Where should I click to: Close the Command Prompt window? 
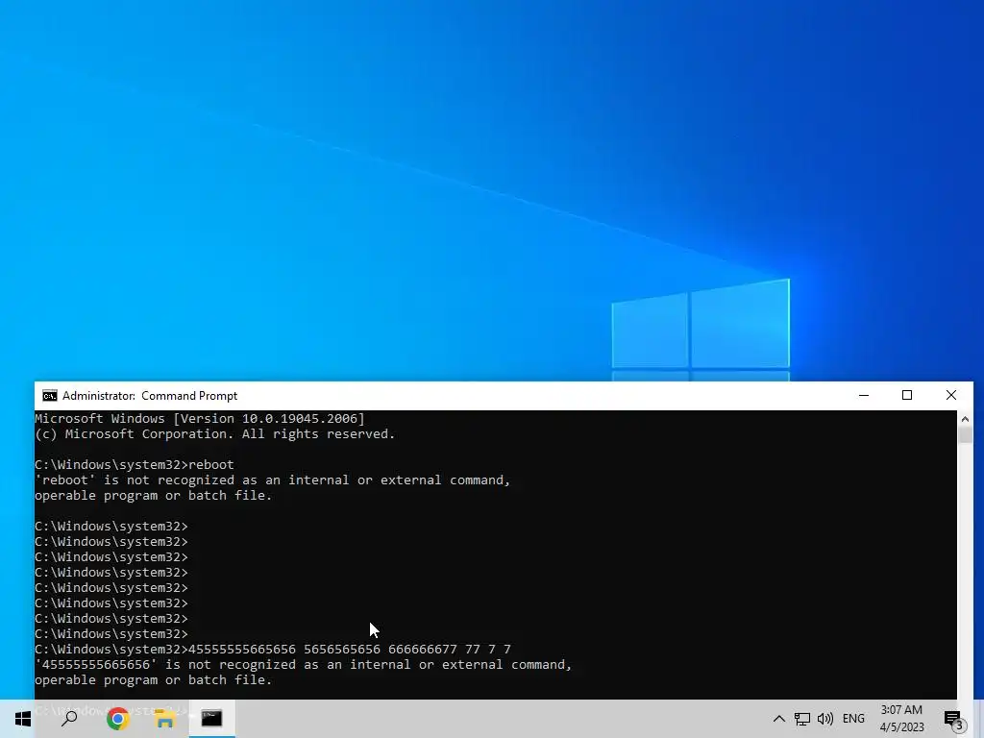(x=951, y=395)
